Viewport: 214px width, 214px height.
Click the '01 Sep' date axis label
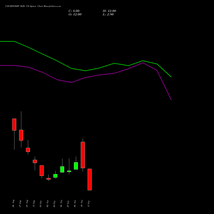pyautogui.click(x=41, y=204)
